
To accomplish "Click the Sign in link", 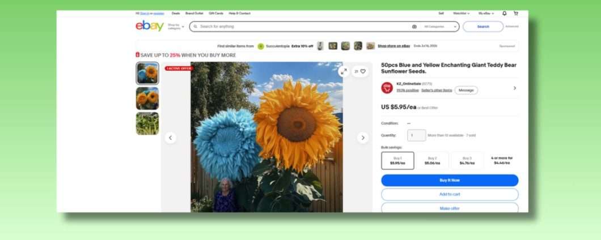I will tap(145, 14).
